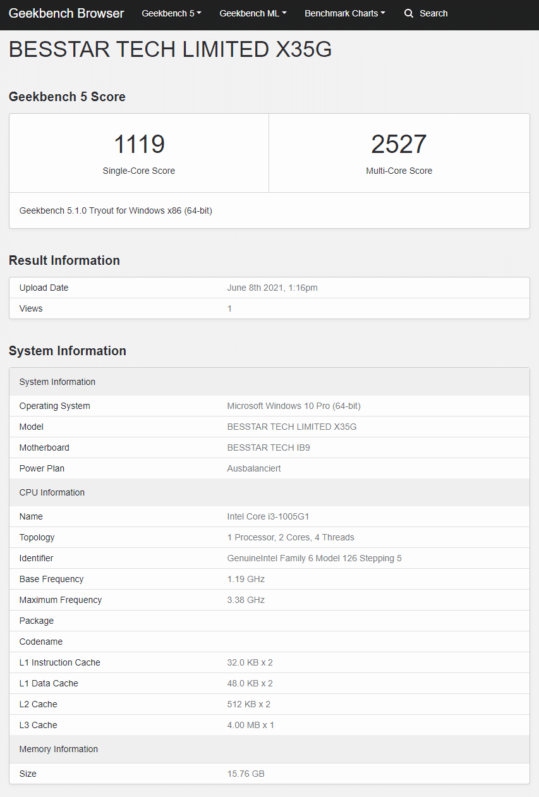Click the Microsoft Windows 10 Pro (64-bit) value
This screenshot has width=539, height=797.
[x=294, y=406]
